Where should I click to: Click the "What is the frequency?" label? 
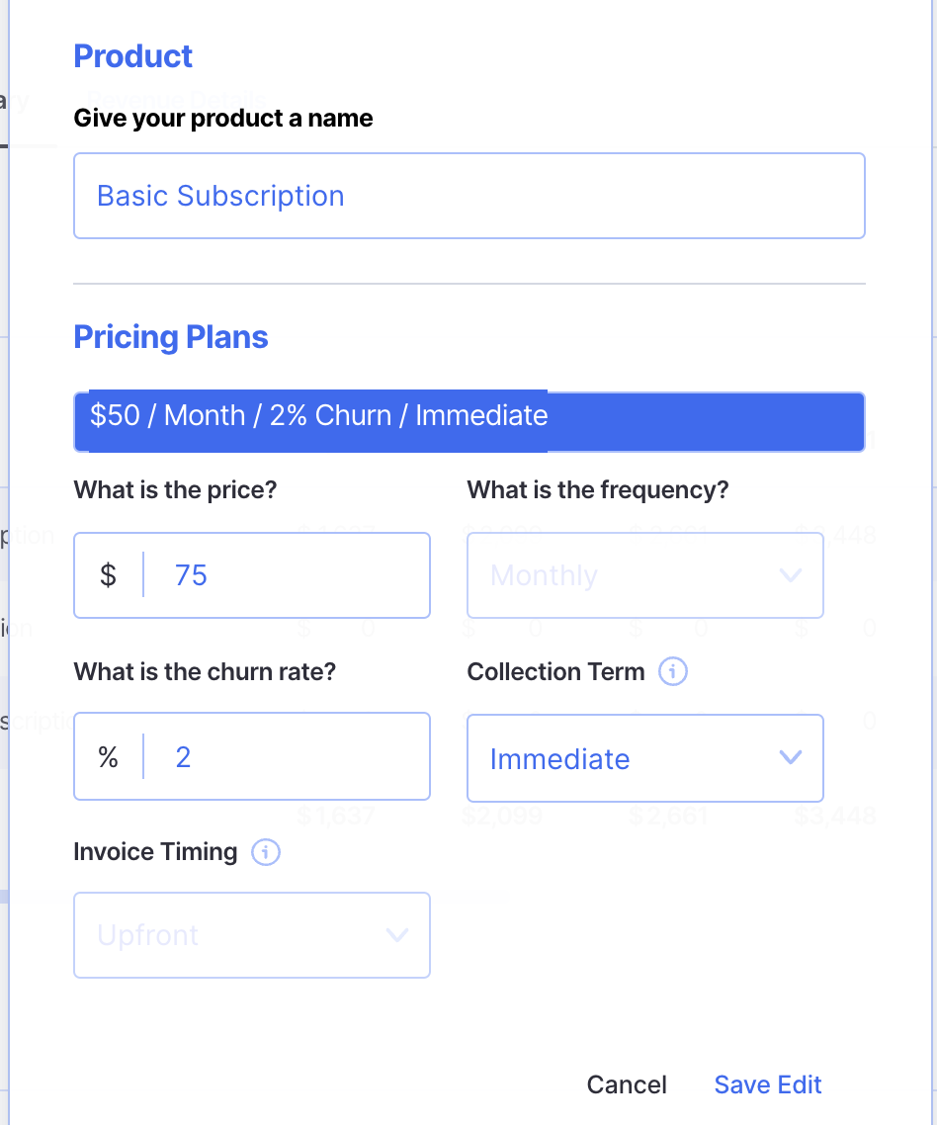click(x=597, y=489)
